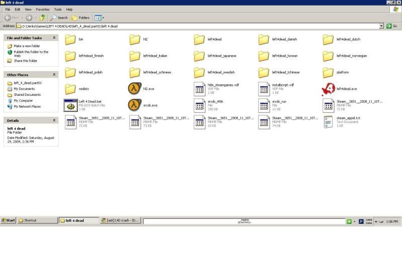This screenshot has width=402, height=264.
Task: Select the steam_appid.txt document icon
Action: (328, 122)
